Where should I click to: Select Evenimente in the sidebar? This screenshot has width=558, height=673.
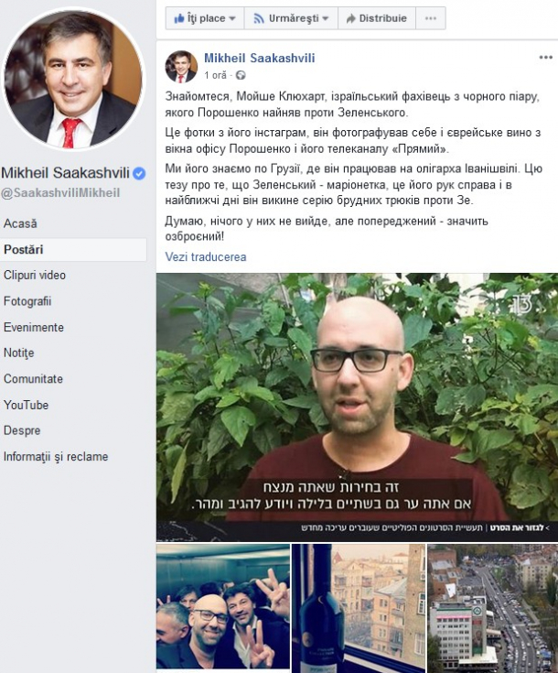coord(34,327)
